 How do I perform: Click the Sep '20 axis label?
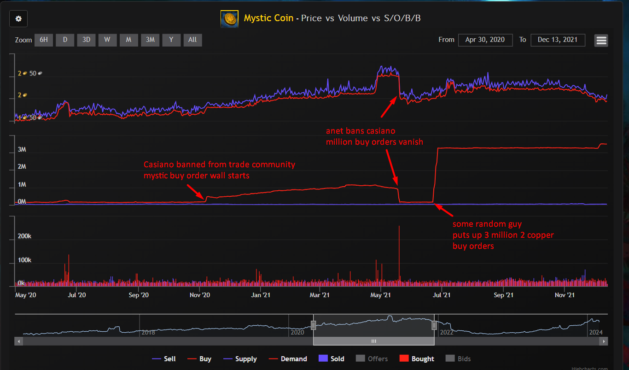[x=139, y=295]
